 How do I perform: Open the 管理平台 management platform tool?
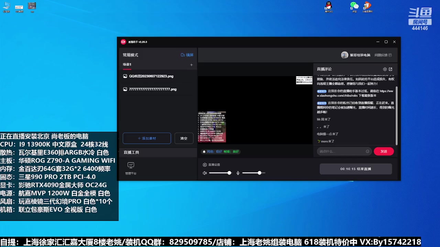coord(131,168)
